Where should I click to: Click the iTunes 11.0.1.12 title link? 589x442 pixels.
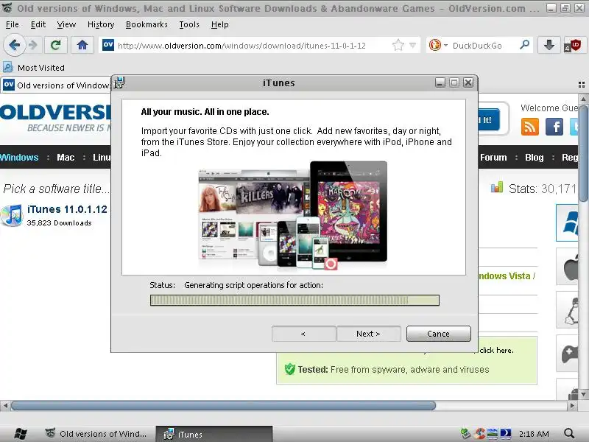(67, 209)
